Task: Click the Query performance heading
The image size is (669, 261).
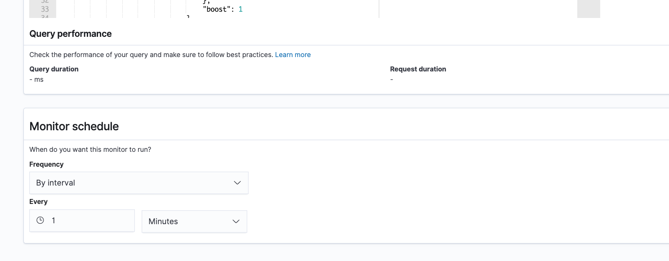Action: click(x=71, y=34)
